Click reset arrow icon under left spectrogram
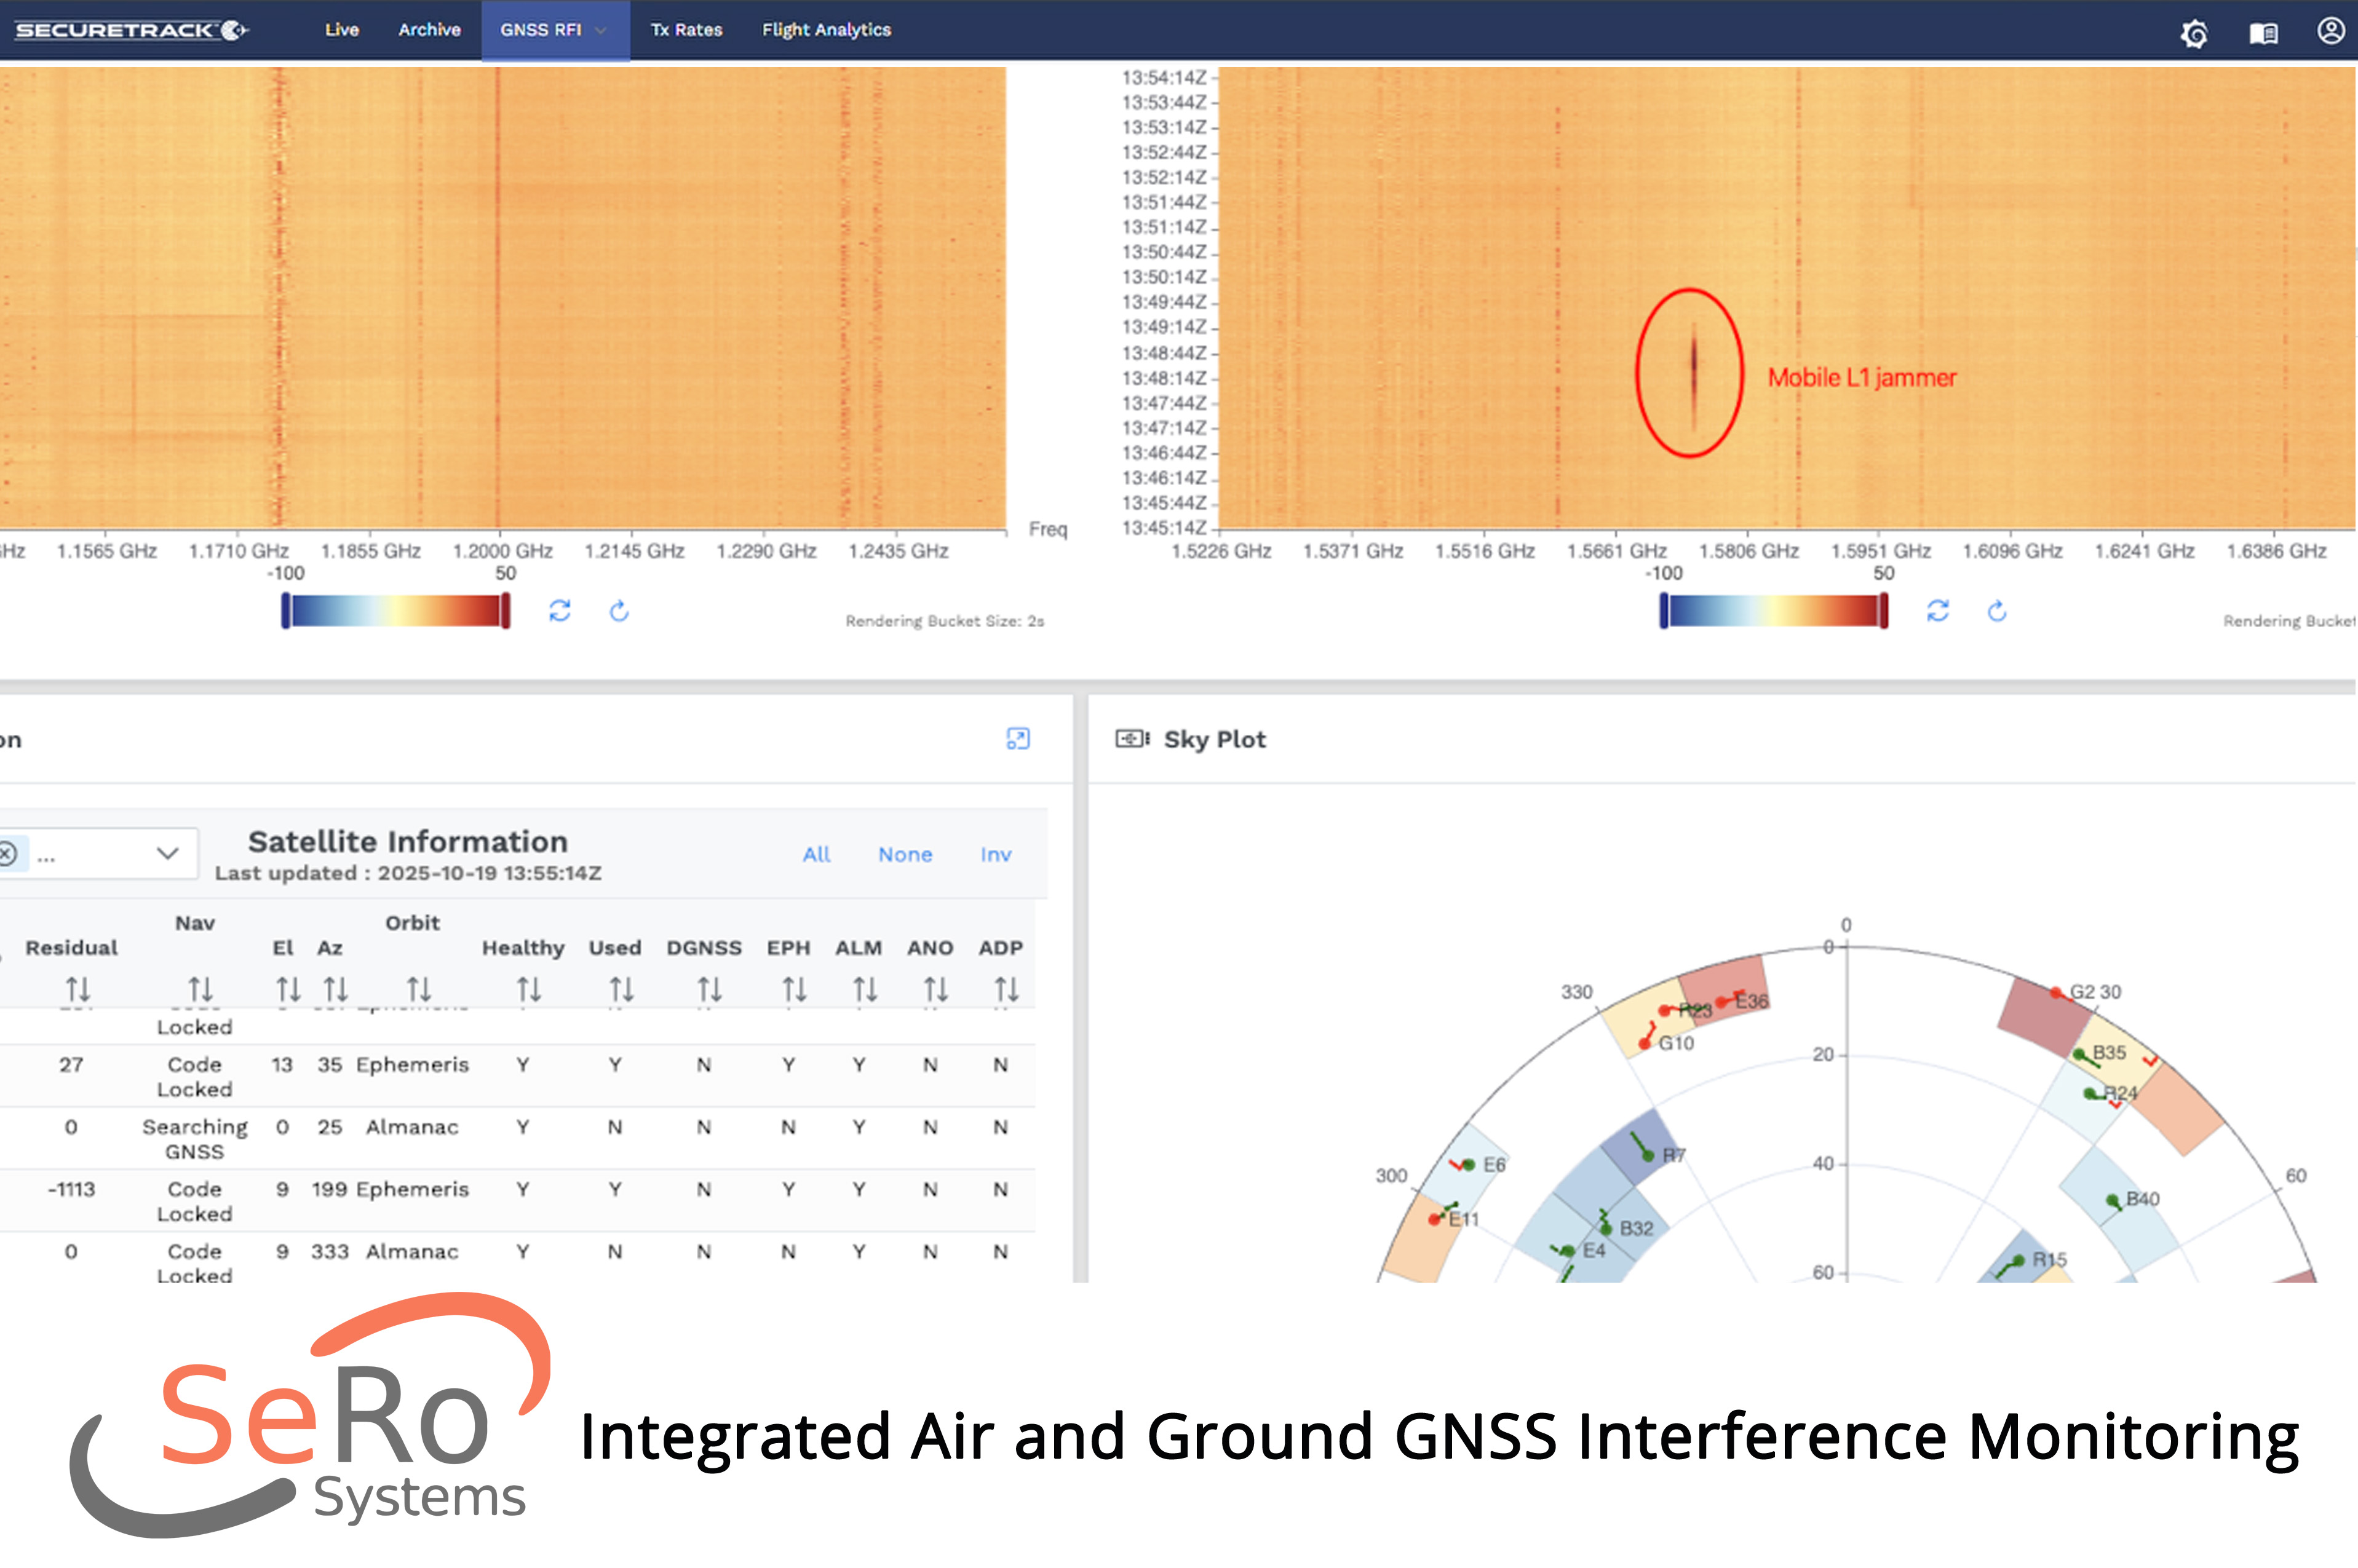Image resolution: width=2358 pixels, height=1568 pixels. coord(619,611)
